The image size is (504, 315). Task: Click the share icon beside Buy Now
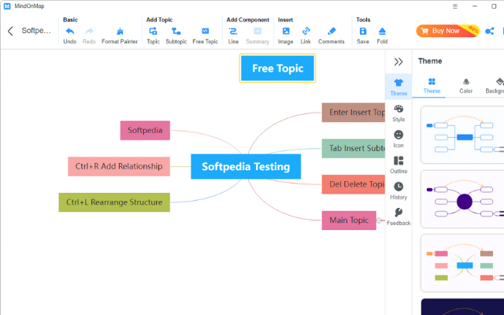click(x=490, y=31)
